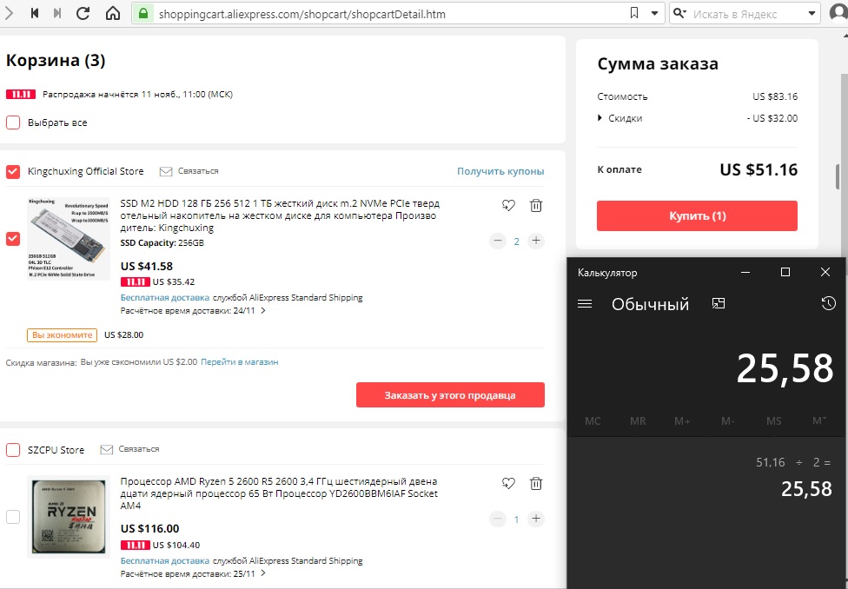Image resolution: width=848 pixels, height=589 pixels.
Task: Expand the SSD delivery time details
Action: point(263,310)
